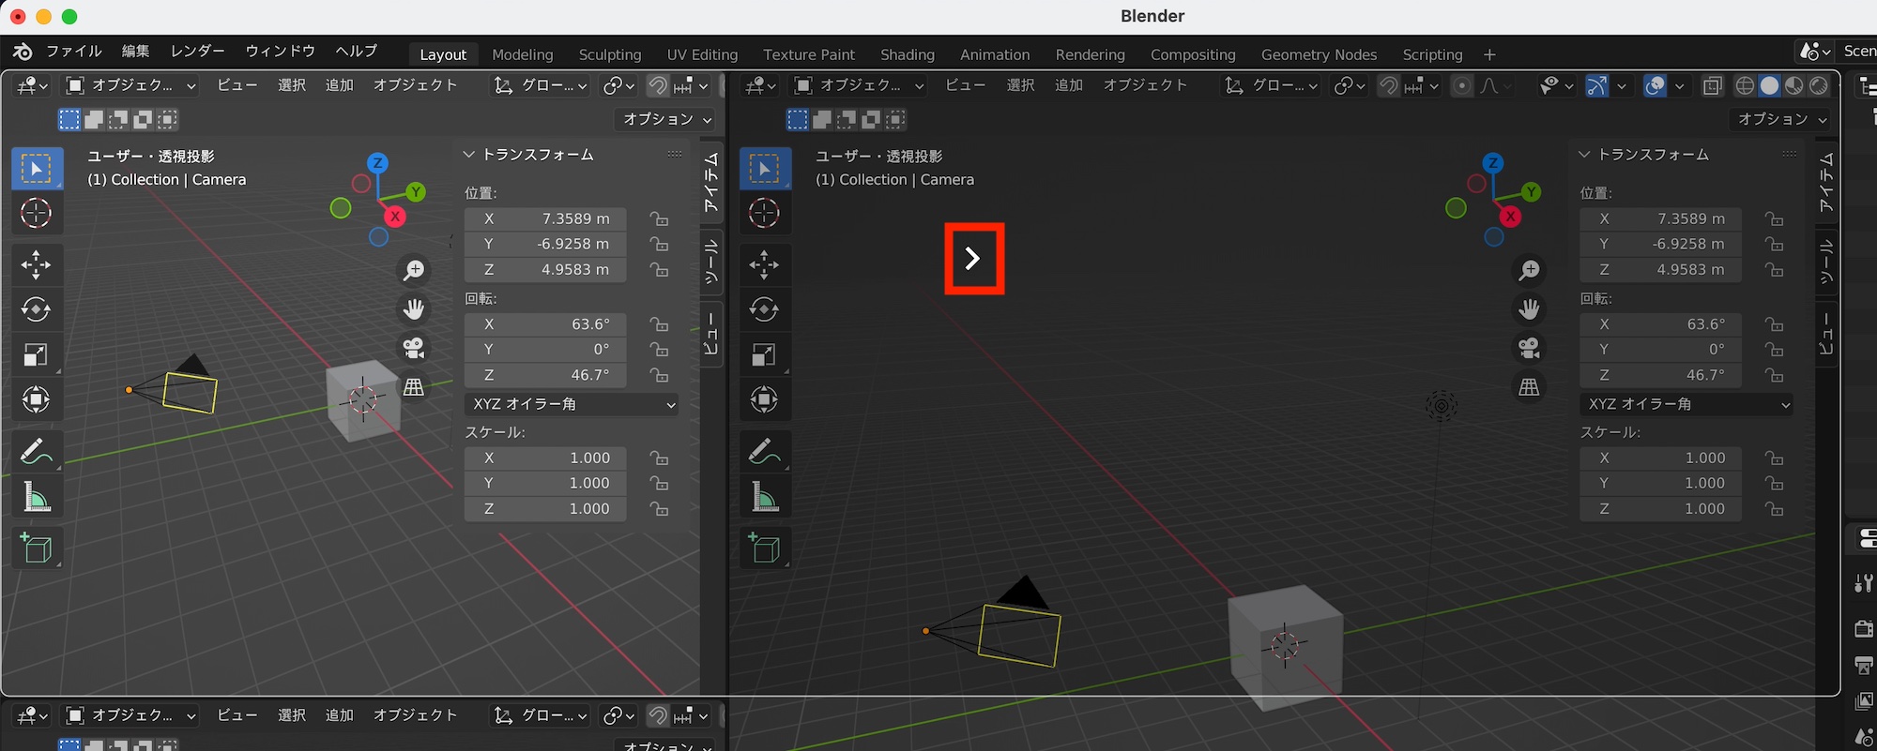Select the Measure tool in right viewport
This screenshot has height=751, width=1877.
coord(764,498)
